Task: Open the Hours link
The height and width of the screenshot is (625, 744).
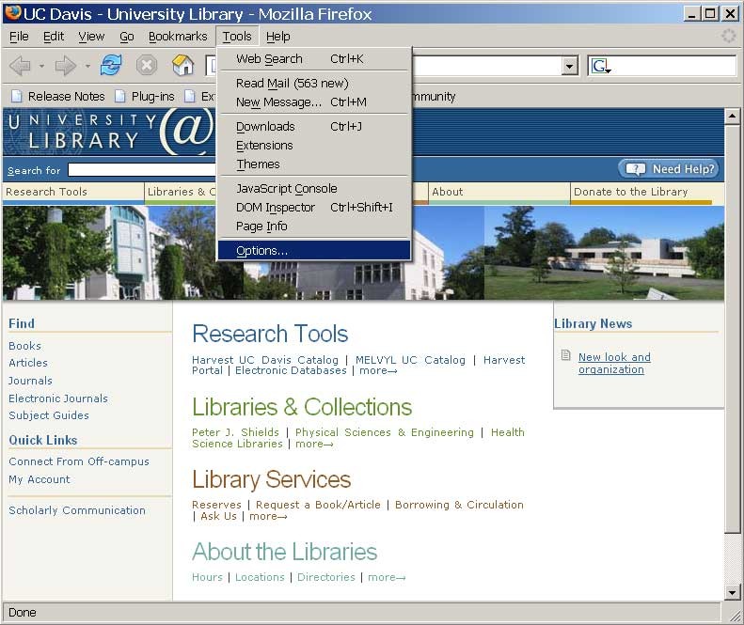Action: click(x=207, y=577)
